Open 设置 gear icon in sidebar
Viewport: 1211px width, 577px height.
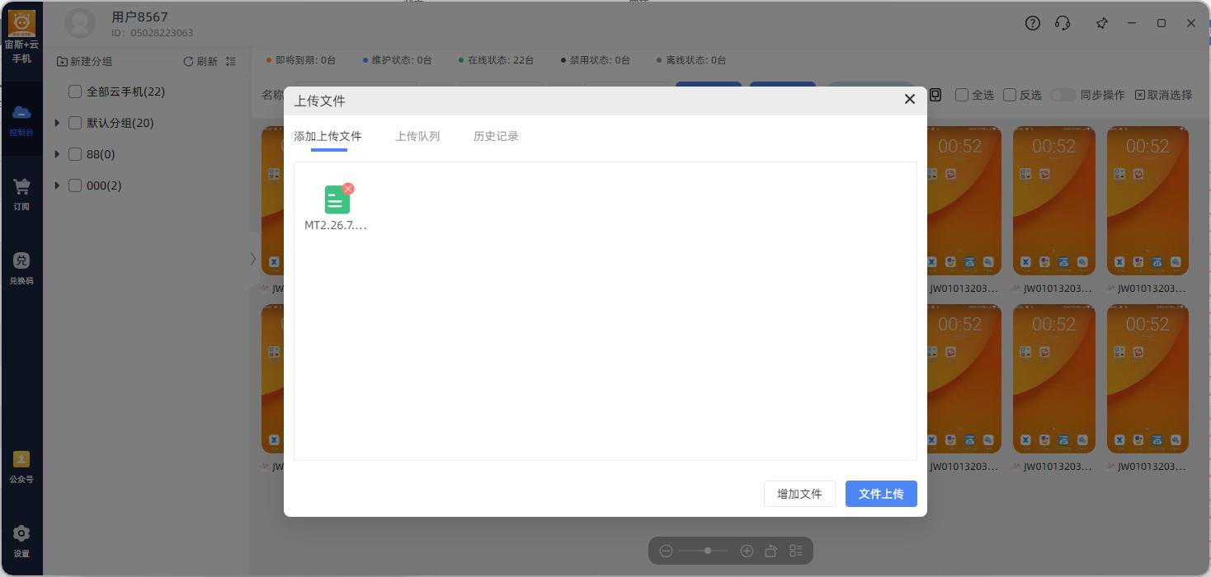point(21,541)
